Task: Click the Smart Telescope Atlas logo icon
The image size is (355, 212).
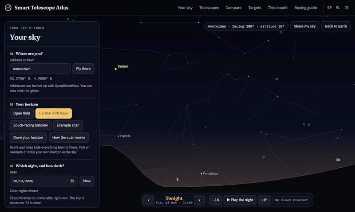Action: [x=8, y=8]
